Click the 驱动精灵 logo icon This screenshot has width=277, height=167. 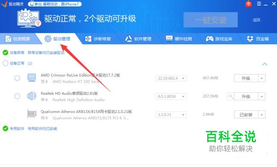point(4,4)
